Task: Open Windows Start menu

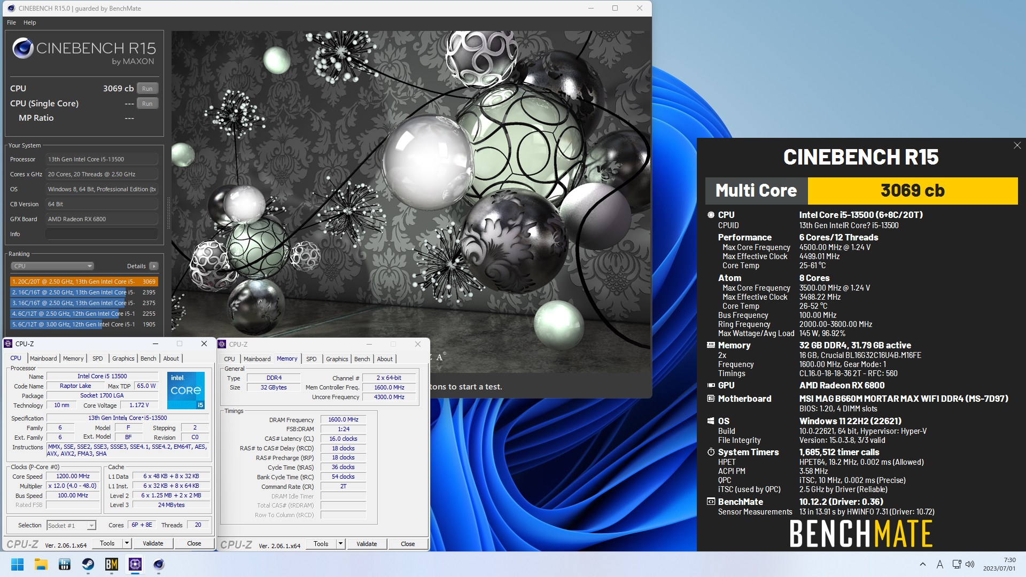Action: click(17, 564)
